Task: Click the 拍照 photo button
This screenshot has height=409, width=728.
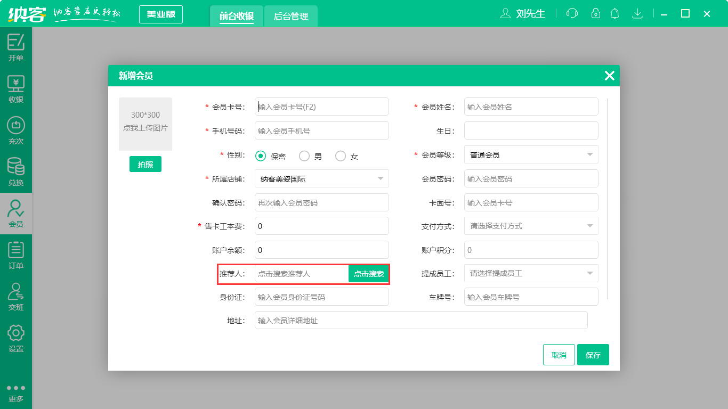Action: click(145, 164)
